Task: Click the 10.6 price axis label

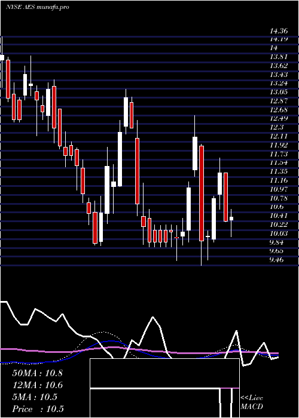Action: coord(276,207)
